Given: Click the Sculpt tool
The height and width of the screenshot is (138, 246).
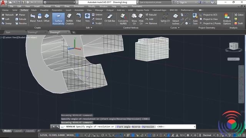Looking at the screenshot, I should 97,23.
